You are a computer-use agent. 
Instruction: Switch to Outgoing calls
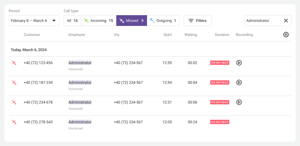coord(163,21)
